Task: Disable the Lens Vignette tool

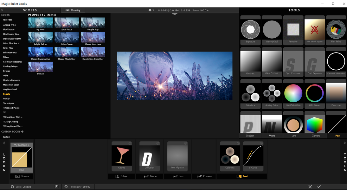Action: click(186, 143)
